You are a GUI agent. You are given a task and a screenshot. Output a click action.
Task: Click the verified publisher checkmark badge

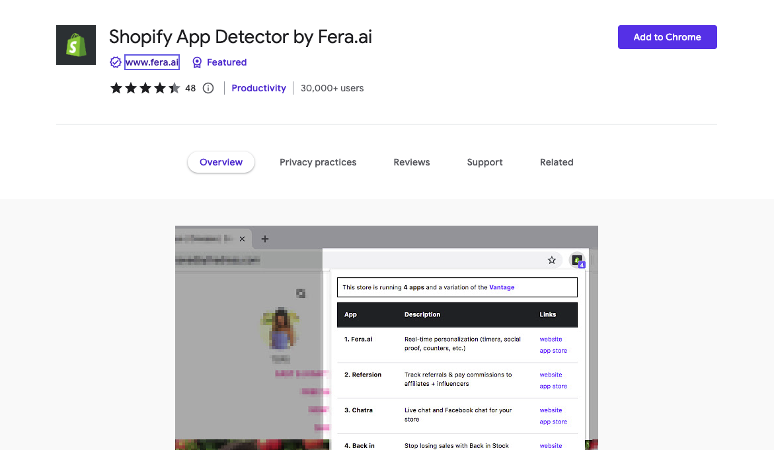tap(116, 62)
